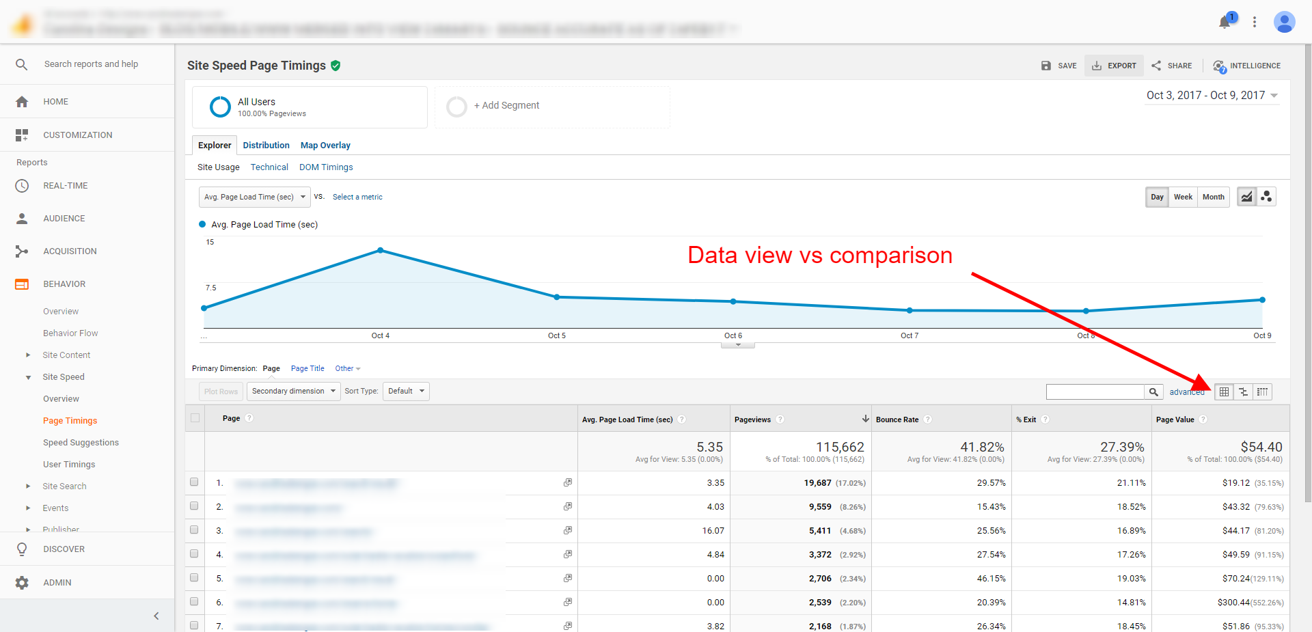1312x632 pixels.
Task: Switch to the comparison table view
Action: [1242, 391]
